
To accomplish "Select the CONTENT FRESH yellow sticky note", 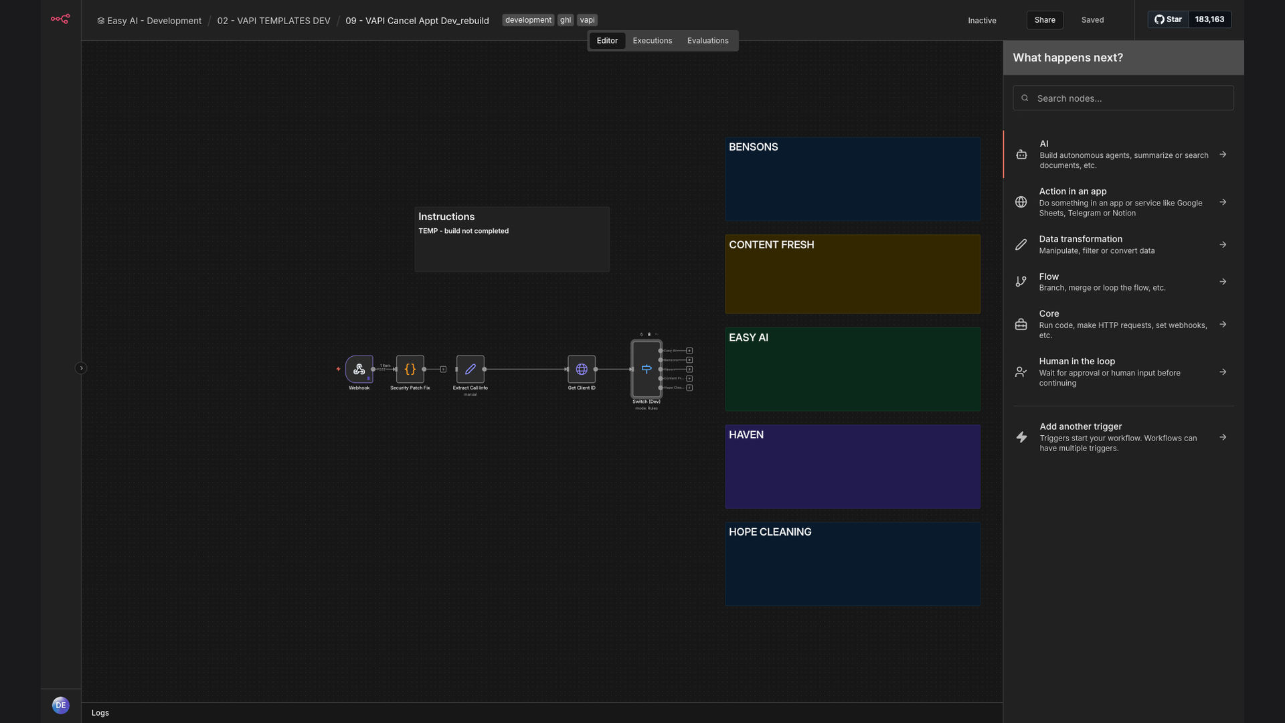I will tap(853, 274).
